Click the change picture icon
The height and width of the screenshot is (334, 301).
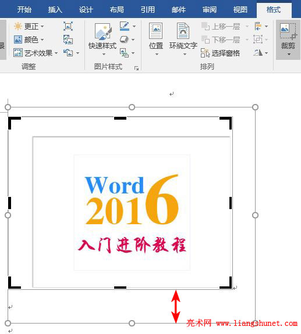[68, 39]
